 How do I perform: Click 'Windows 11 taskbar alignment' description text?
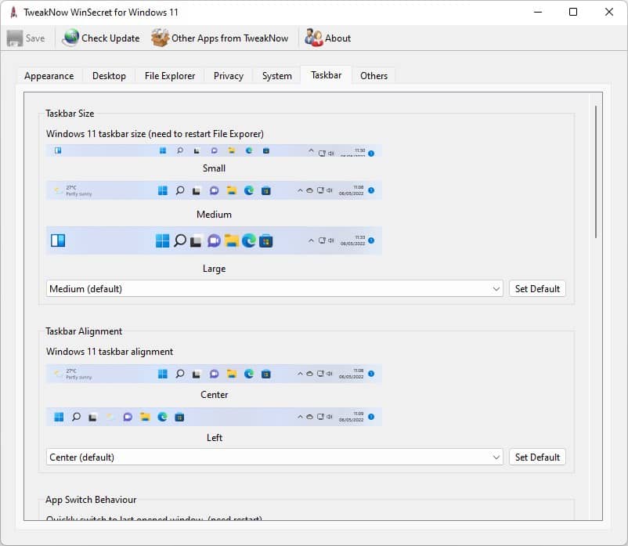pos(110,351)
